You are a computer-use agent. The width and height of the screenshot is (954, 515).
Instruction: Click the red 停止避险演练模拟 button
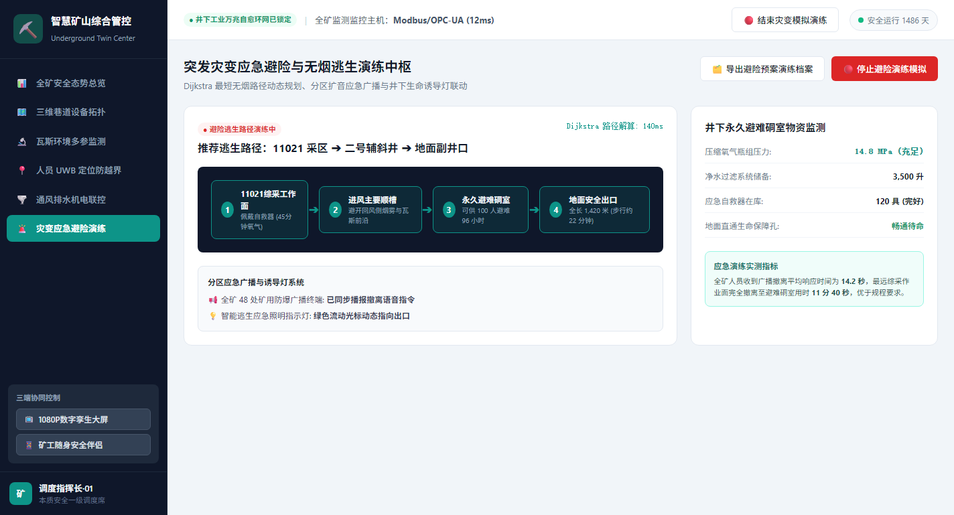pos(884,69)
